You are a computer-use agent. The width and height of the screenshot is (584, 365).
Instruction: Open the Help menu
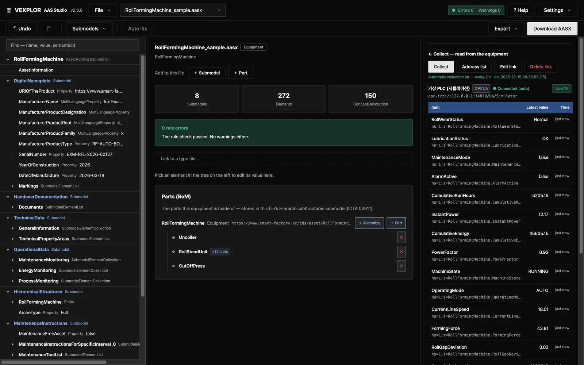[521, 10]
